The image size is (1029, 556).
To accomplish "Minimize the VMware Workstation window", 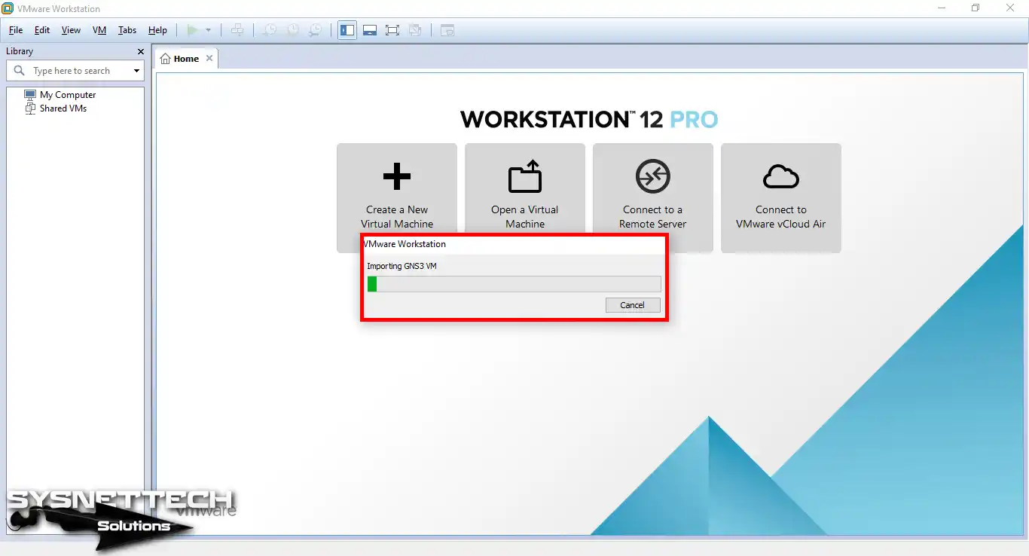I will click(942, 8).
